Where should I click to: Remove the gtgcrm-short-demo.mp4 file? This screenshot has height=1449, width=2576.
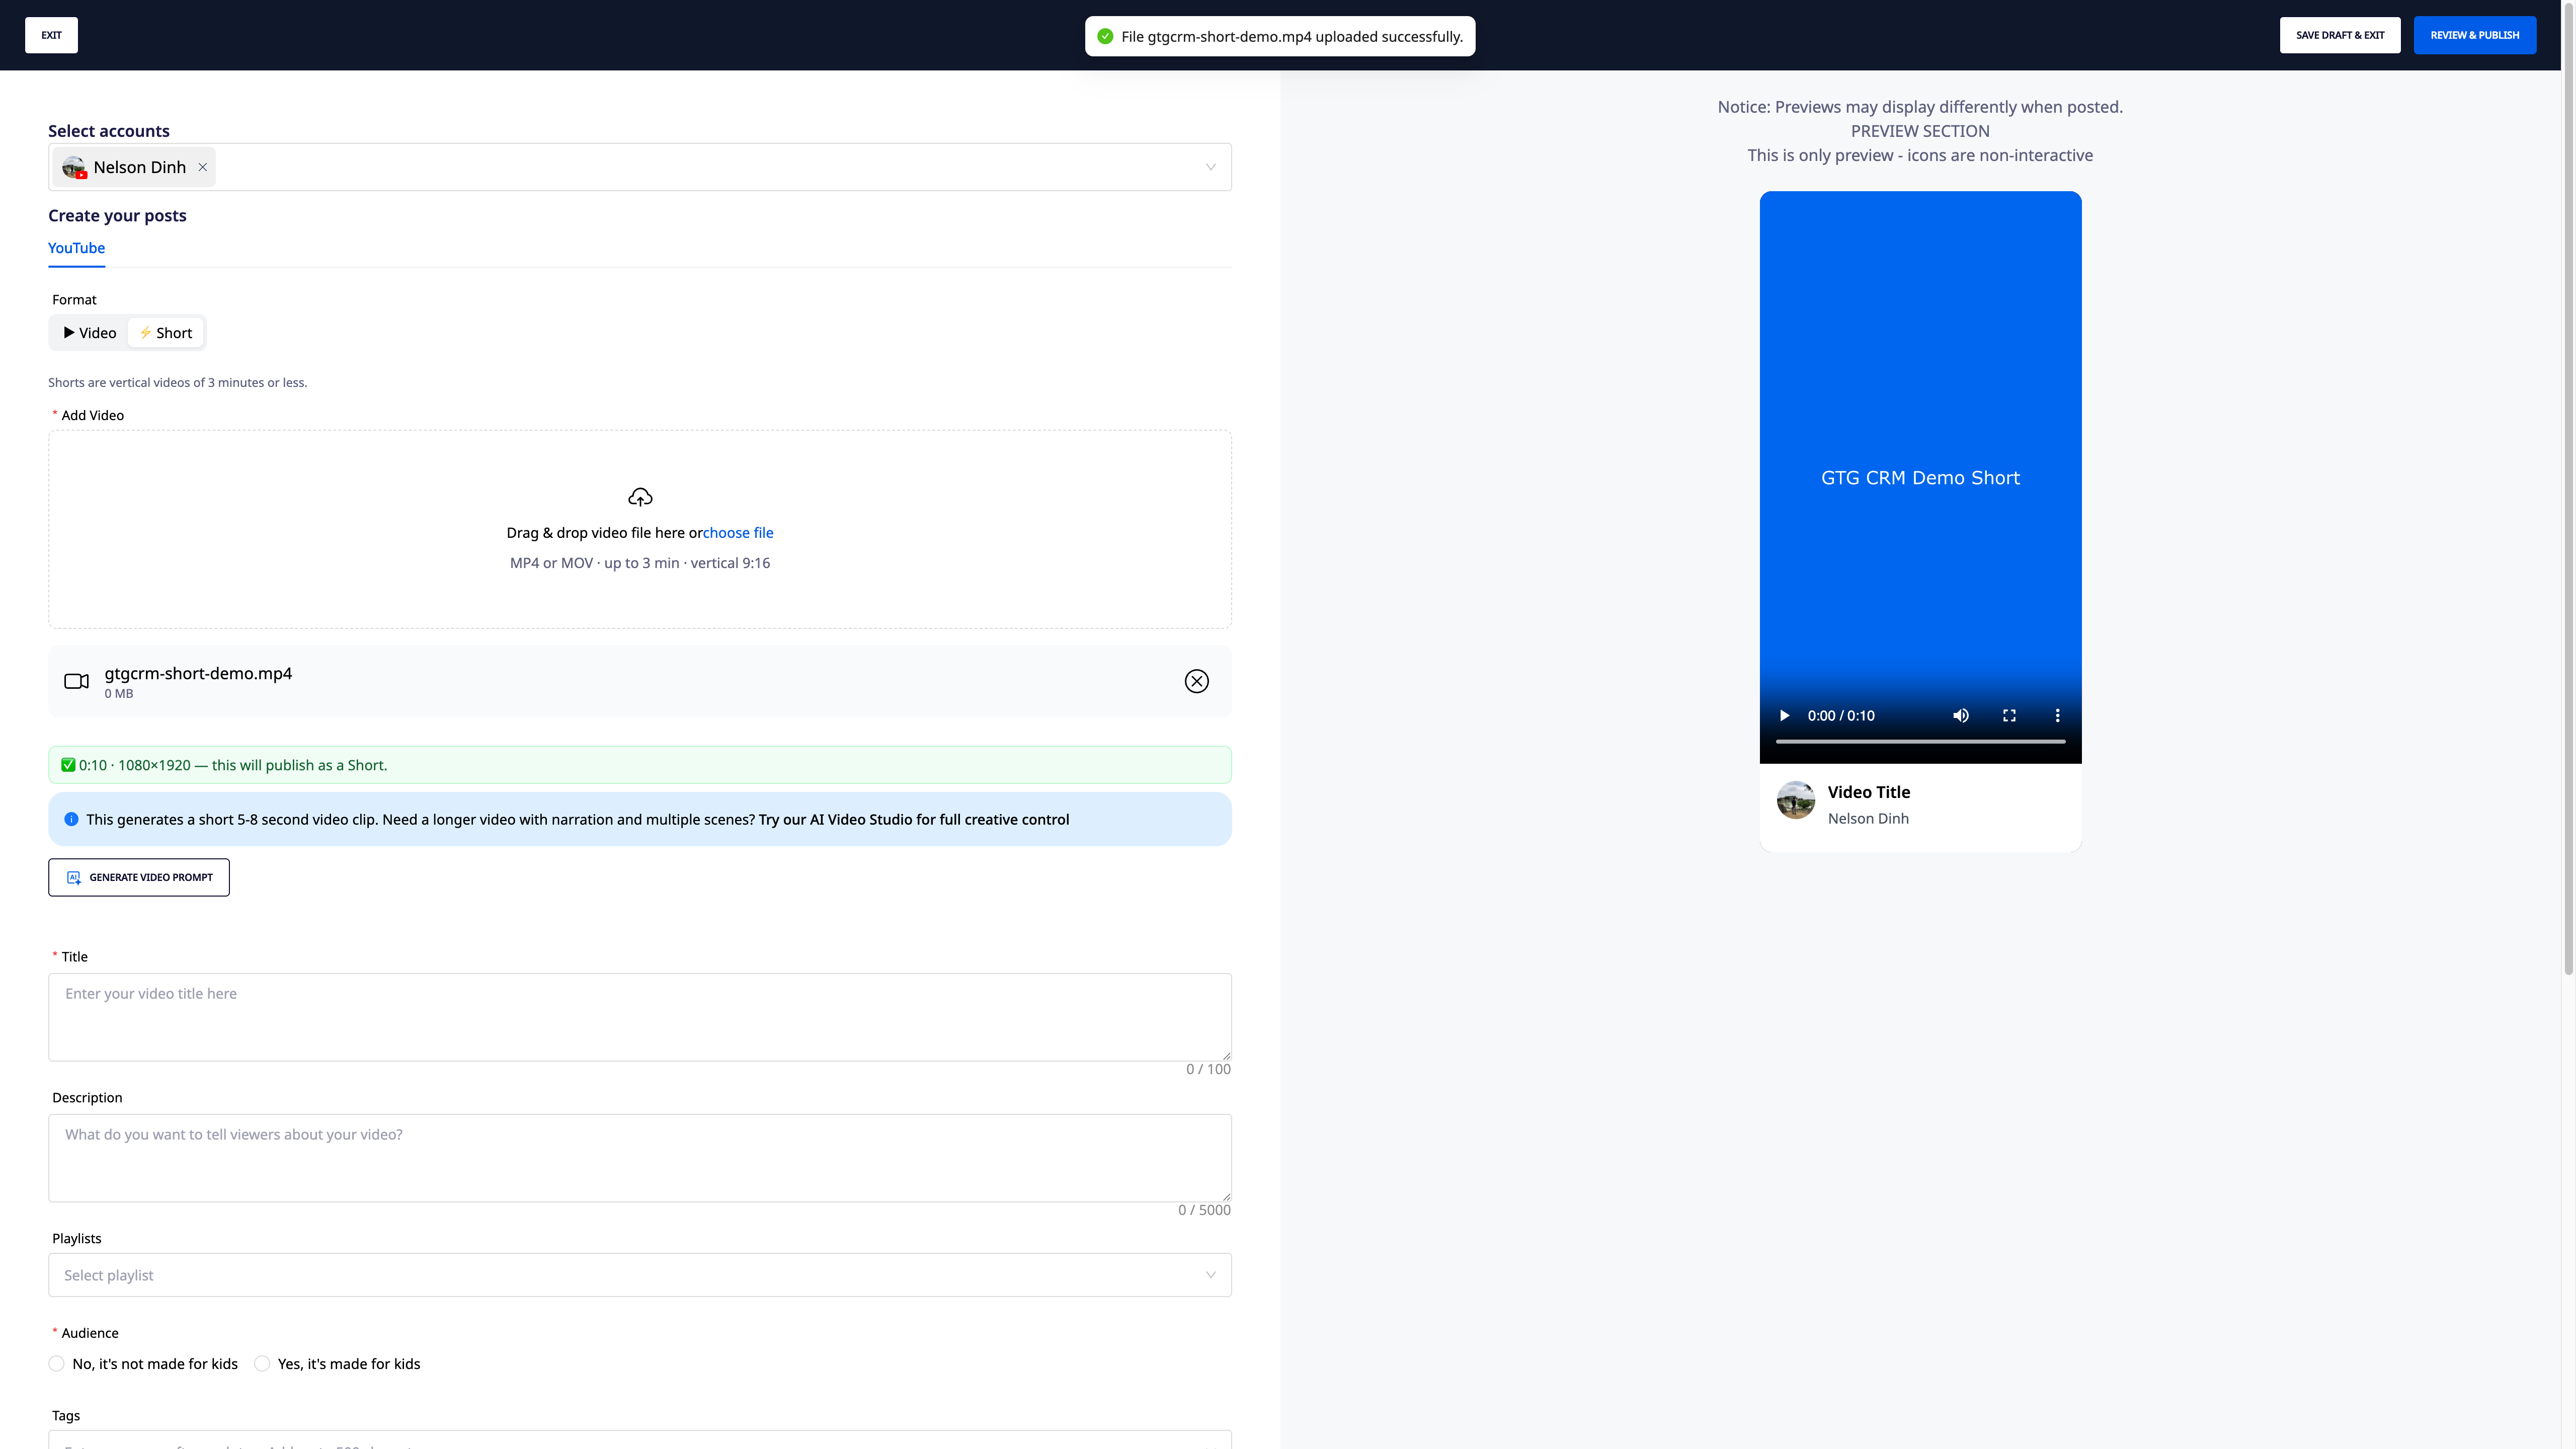point(1196,681)
